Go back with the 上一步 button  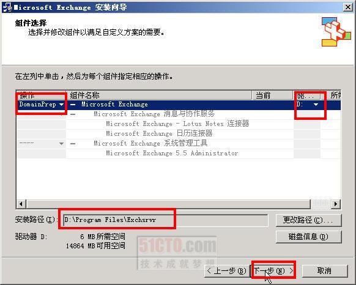[227, 271]
